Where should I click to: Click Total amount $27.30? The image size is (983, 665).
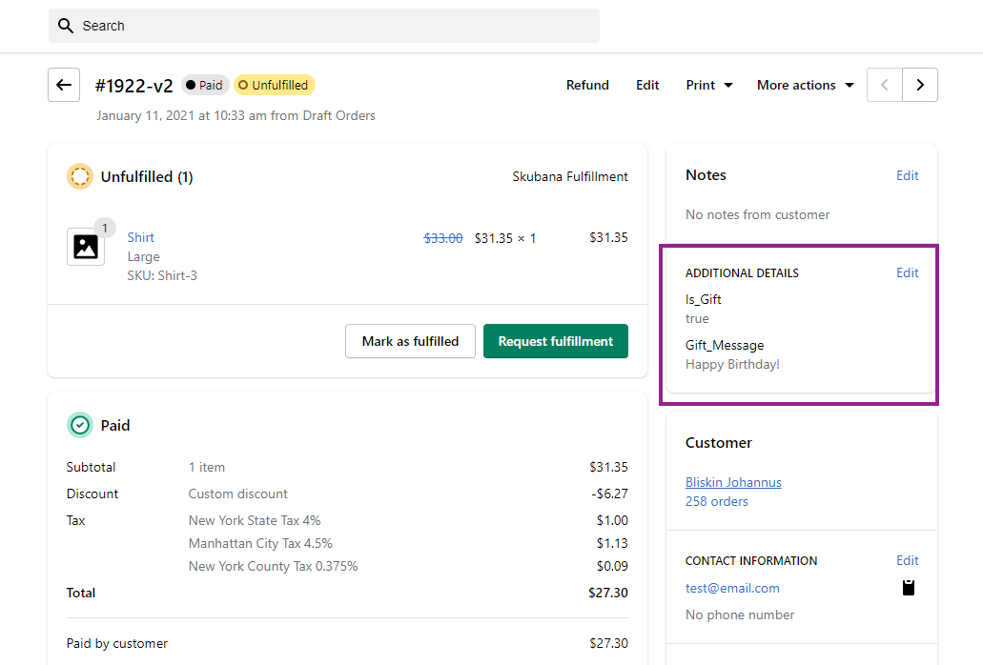point(608,593)
